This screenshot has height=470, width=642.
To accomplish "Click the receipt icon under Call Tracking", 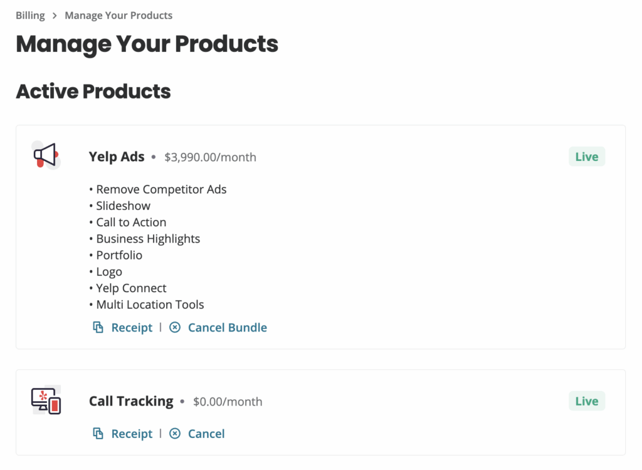I will pyautogui.click(x=98, y=434).
